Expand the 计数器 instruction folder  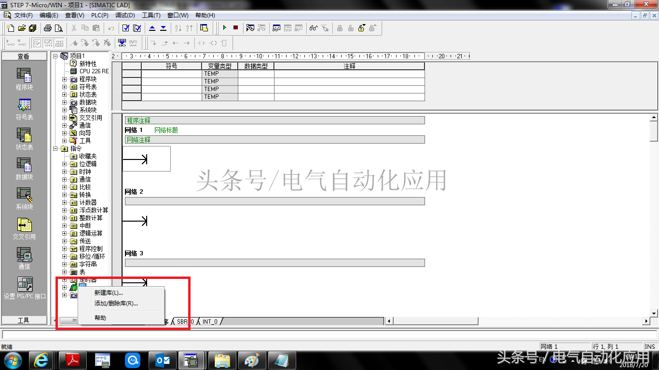pos(65,202)
